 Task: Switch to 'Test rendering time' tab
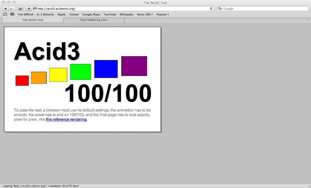tap(93, 20)
